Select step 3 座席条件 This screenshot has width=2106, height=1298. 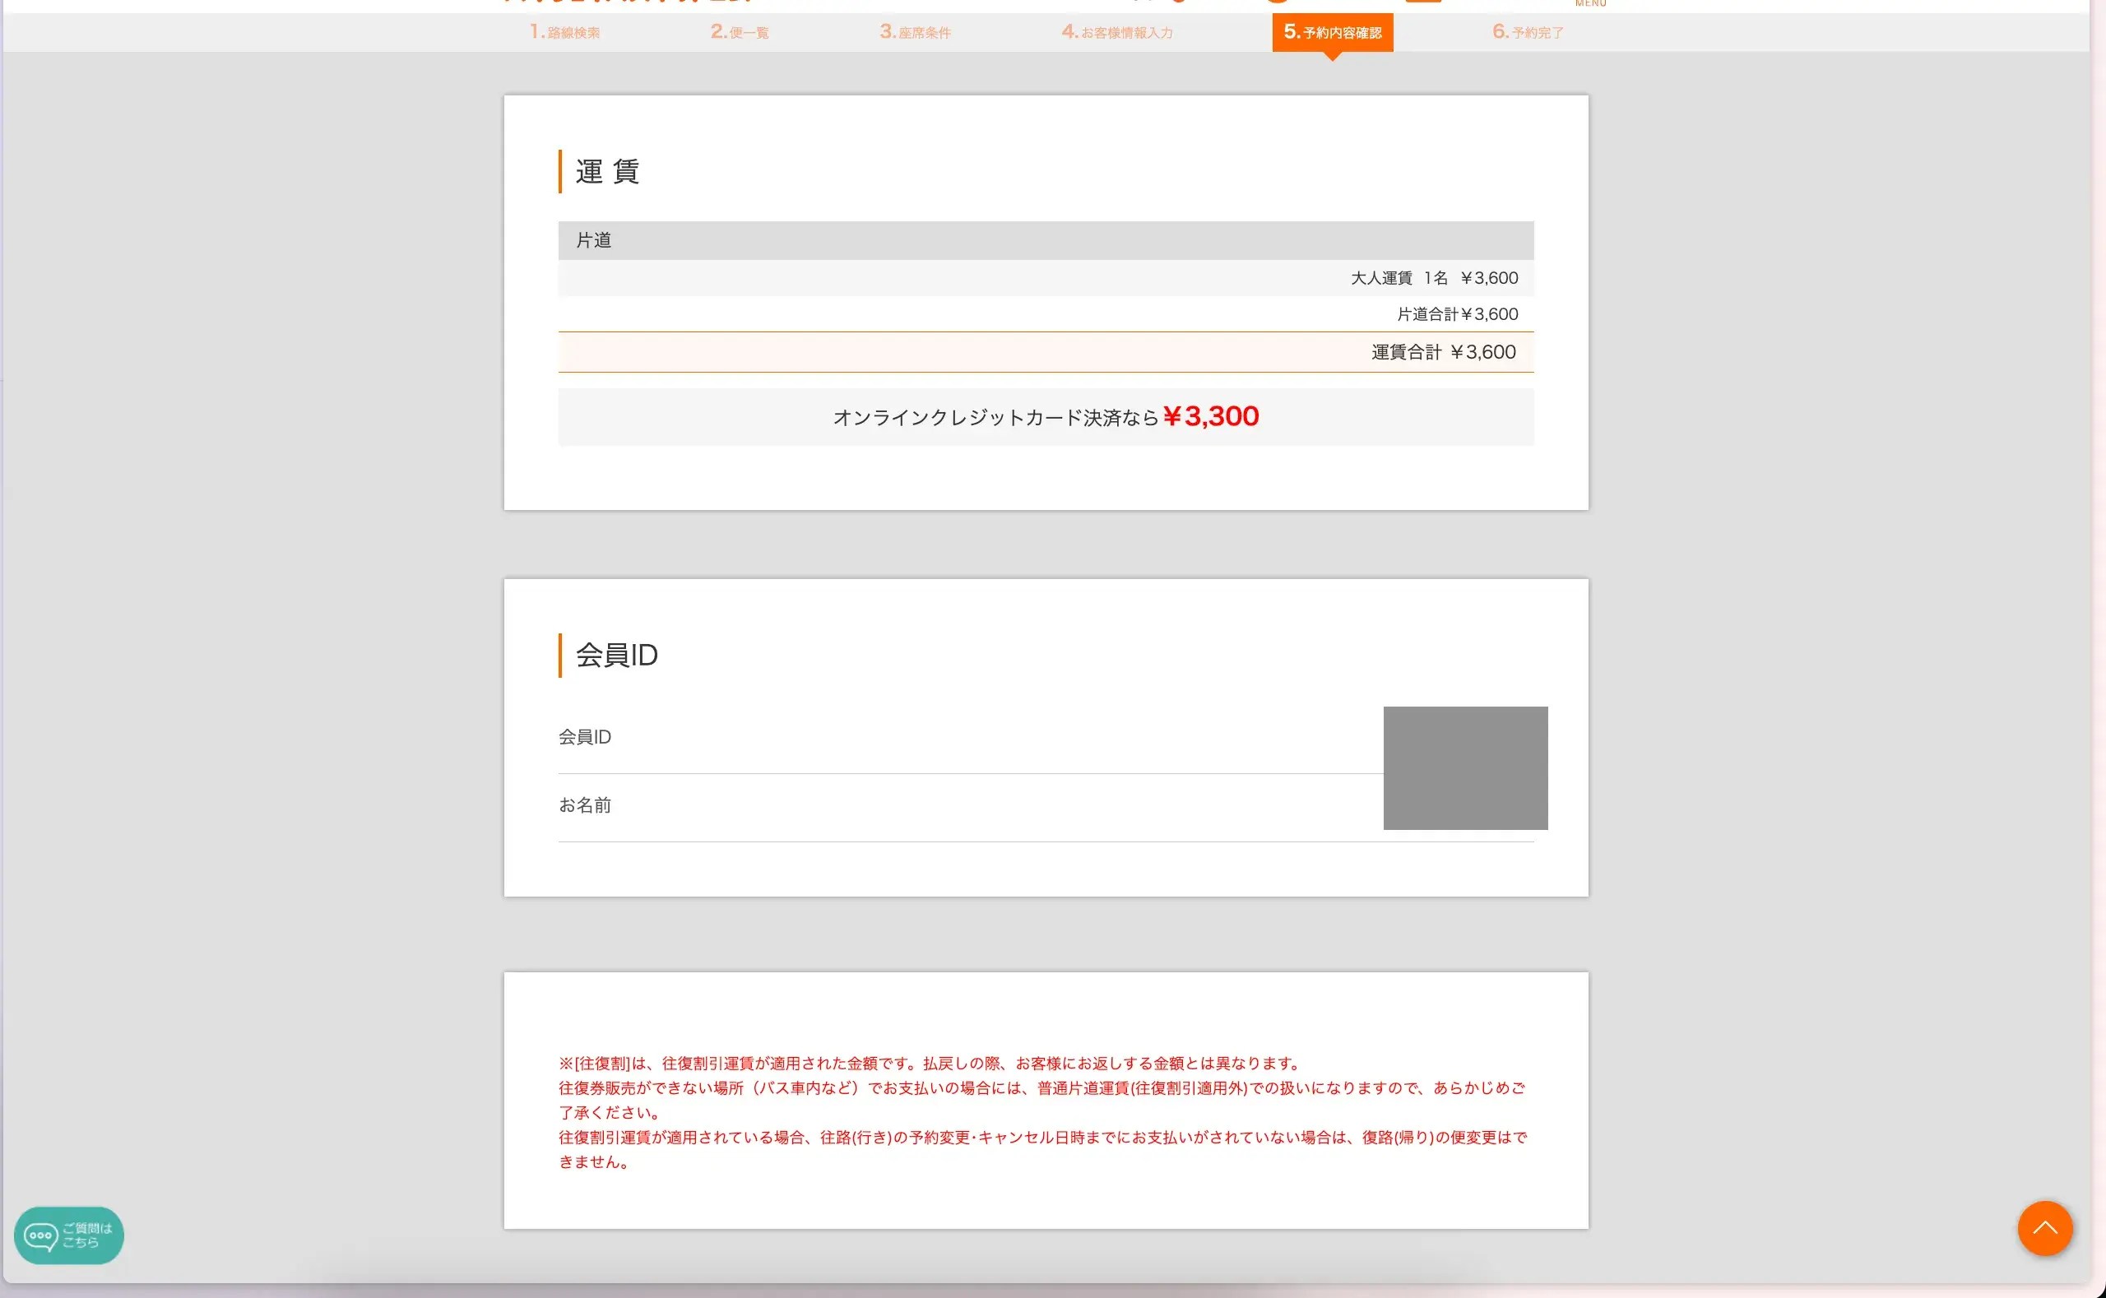[915, 33]
